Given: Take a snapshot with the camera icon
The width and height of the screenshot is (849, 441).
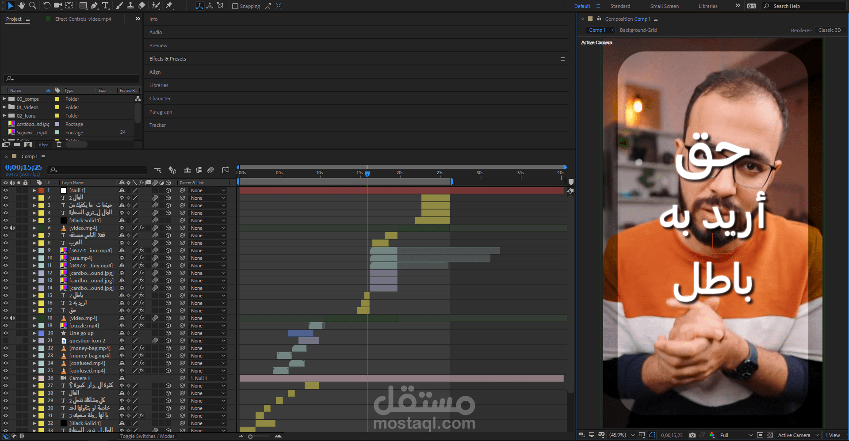Looking at the screenshot, I should coord(692,435).
